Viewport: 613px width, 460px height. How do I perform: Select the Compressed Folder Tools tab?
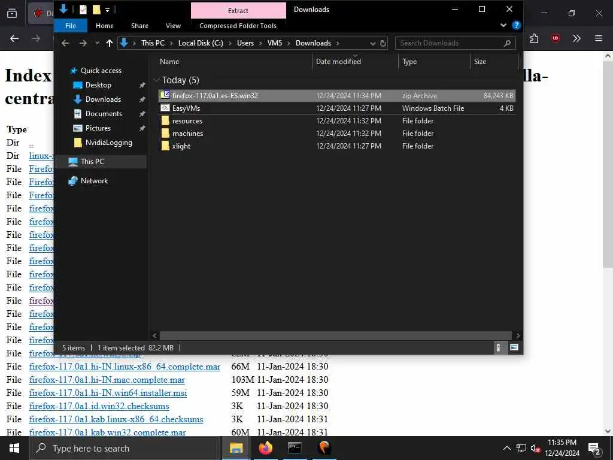(x=238, y=26)
